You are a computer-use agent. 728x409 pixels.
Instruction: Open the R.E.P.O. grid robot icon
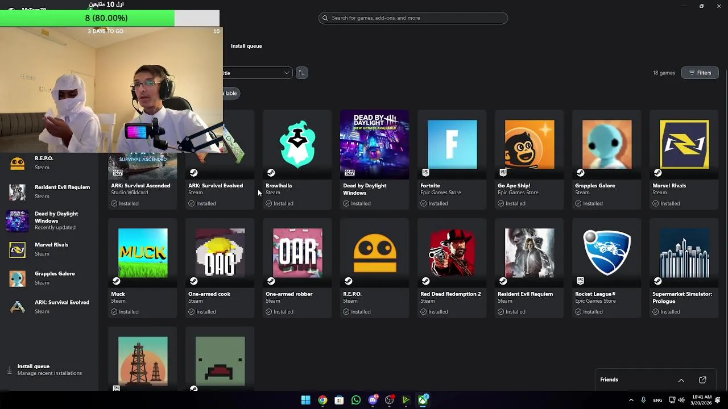[375, 253]
